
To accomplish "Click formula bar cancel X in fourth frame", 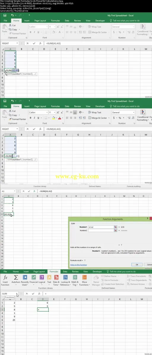I will tap(27, 294).
